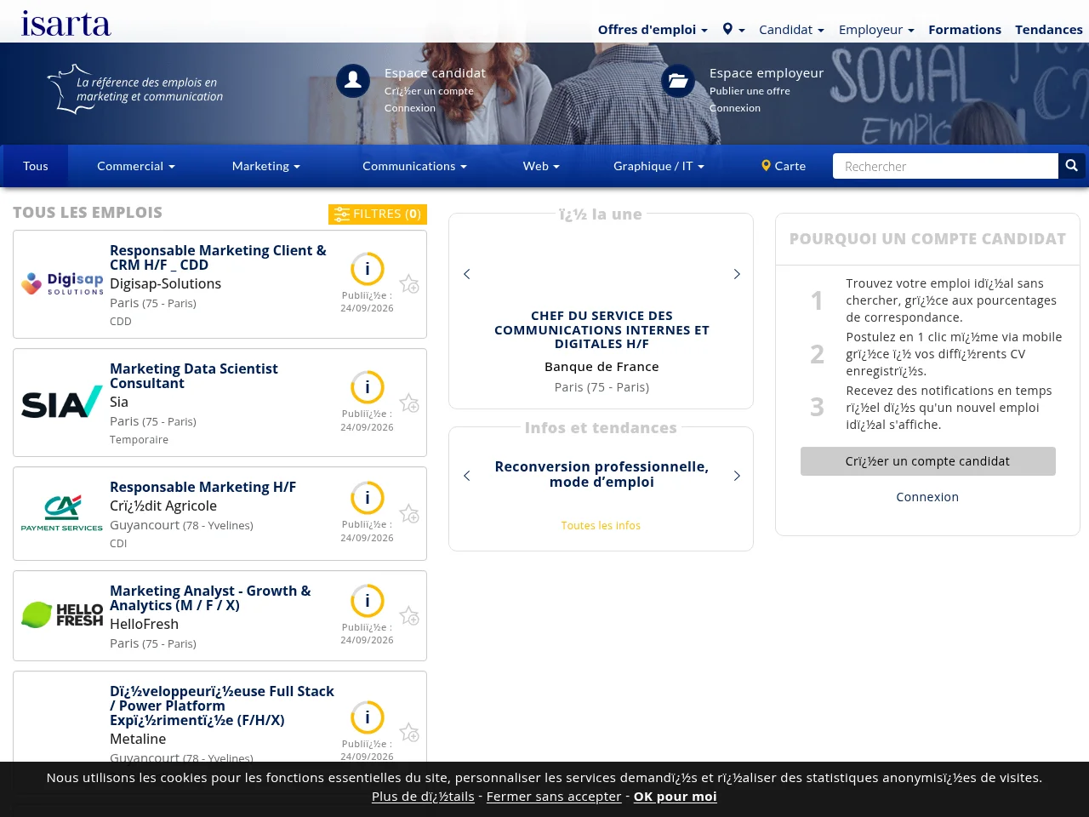Click the Espace candidat user icon
Image resolution: width=1089 pixels, height=817 pixels.
click(x=353, y=81)
